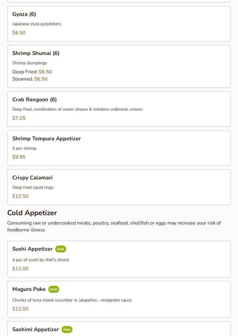The width and height of the screenshot is (238, 336).
Task: Open the Sushi Appetizer title
Action: point(32,249)
